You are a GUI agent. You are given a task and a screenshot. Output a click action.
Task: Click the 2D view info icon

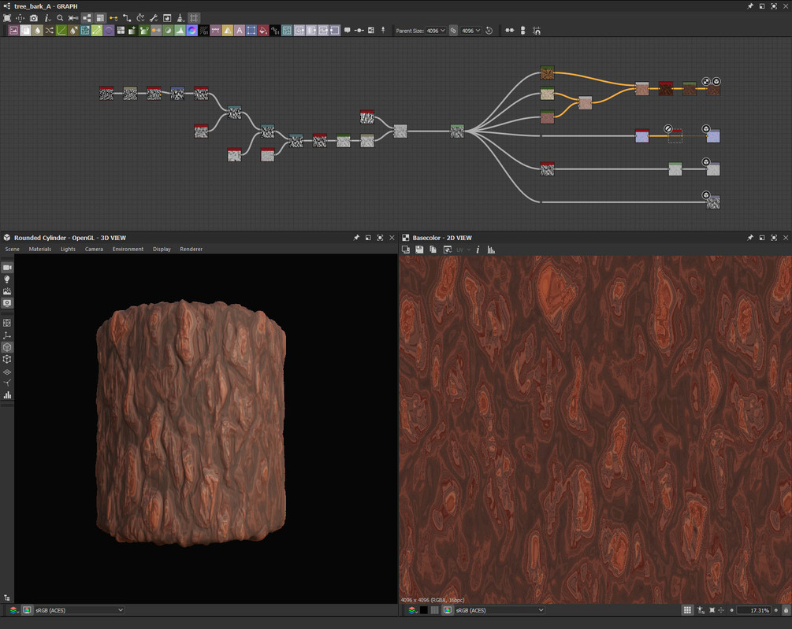pyautogui.click(x=478, y=250)
